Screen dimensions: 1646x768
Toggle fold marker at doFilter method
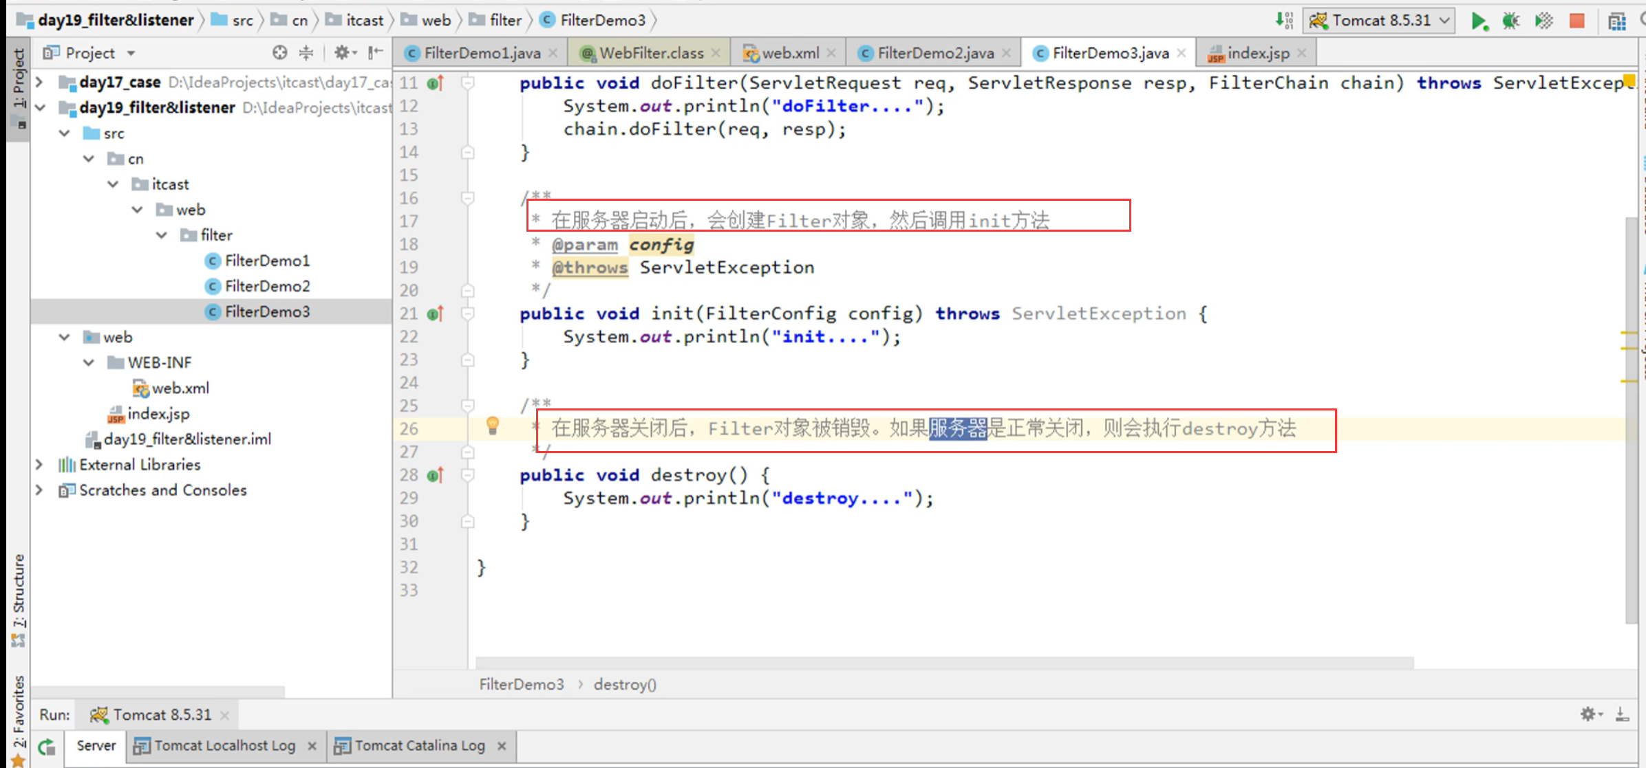467,83
